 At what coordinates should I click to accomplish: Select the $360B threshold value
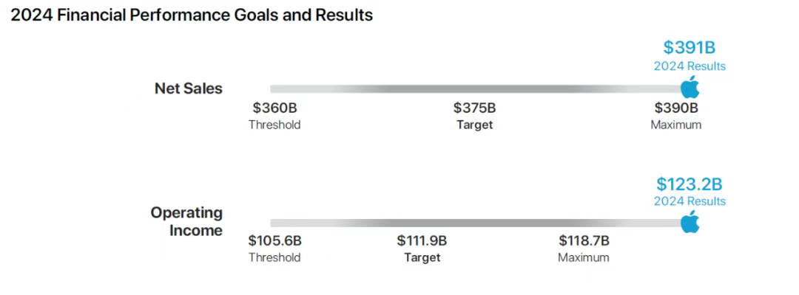[x=274, y=108]
